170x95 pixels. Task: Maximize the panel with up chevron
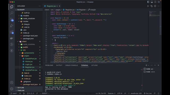pyautogui.click(x=155, y=65)
